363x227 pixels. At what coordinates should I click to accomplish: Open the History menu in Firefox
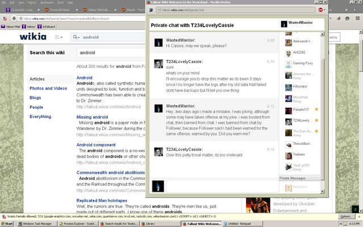(x=32, y=2)
